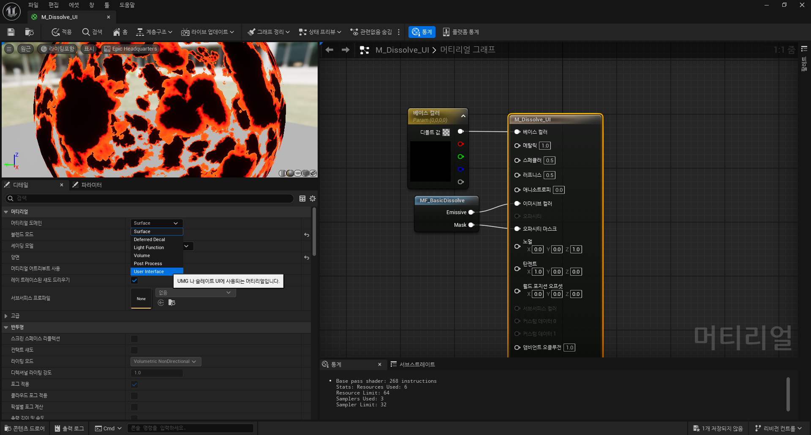
Task: Select the custom mesh preview icon
Action: (313, 173)
